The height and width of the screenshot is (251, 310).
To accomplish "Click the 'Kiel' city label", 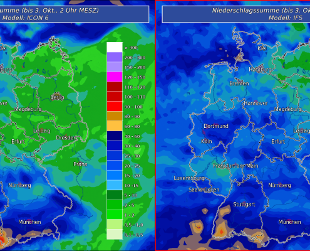I will pyautogui.click(x=262, y=48).
